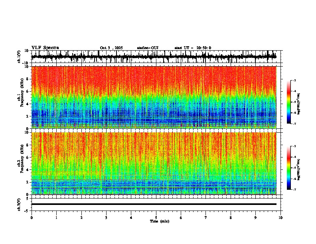
Task: Click the ch.2 spectrogram color scale bar
Action: point(288,168)
